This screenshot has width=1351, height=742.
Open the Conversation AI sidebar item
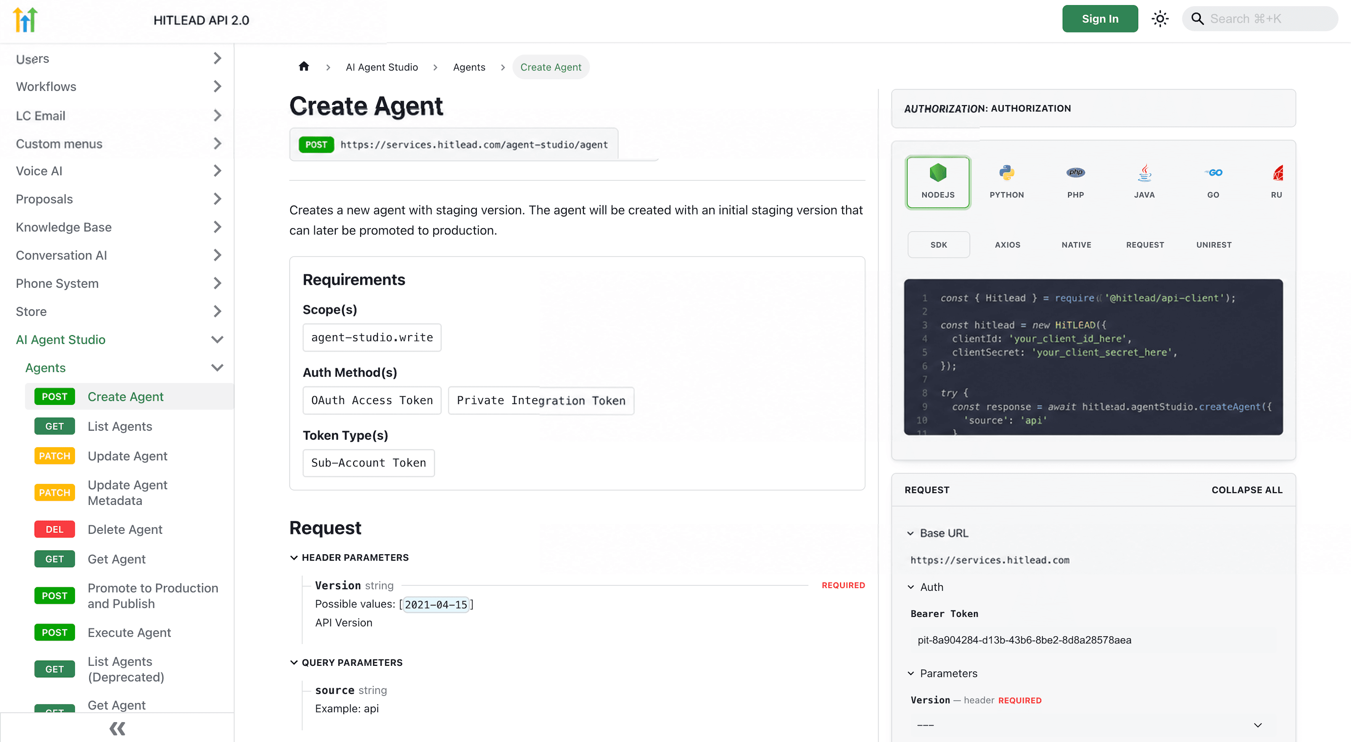(117, 255)
